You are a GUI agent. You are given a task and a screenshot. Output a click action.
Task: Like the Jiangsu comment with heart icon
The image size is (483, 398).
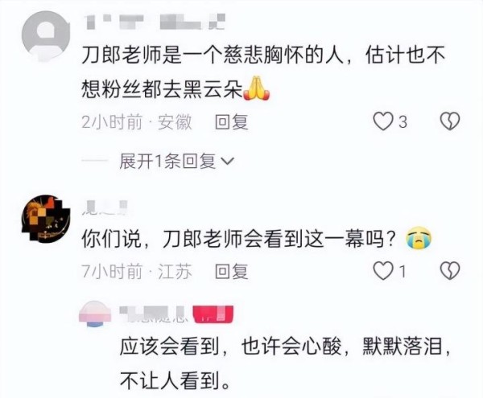coord(383,271)
